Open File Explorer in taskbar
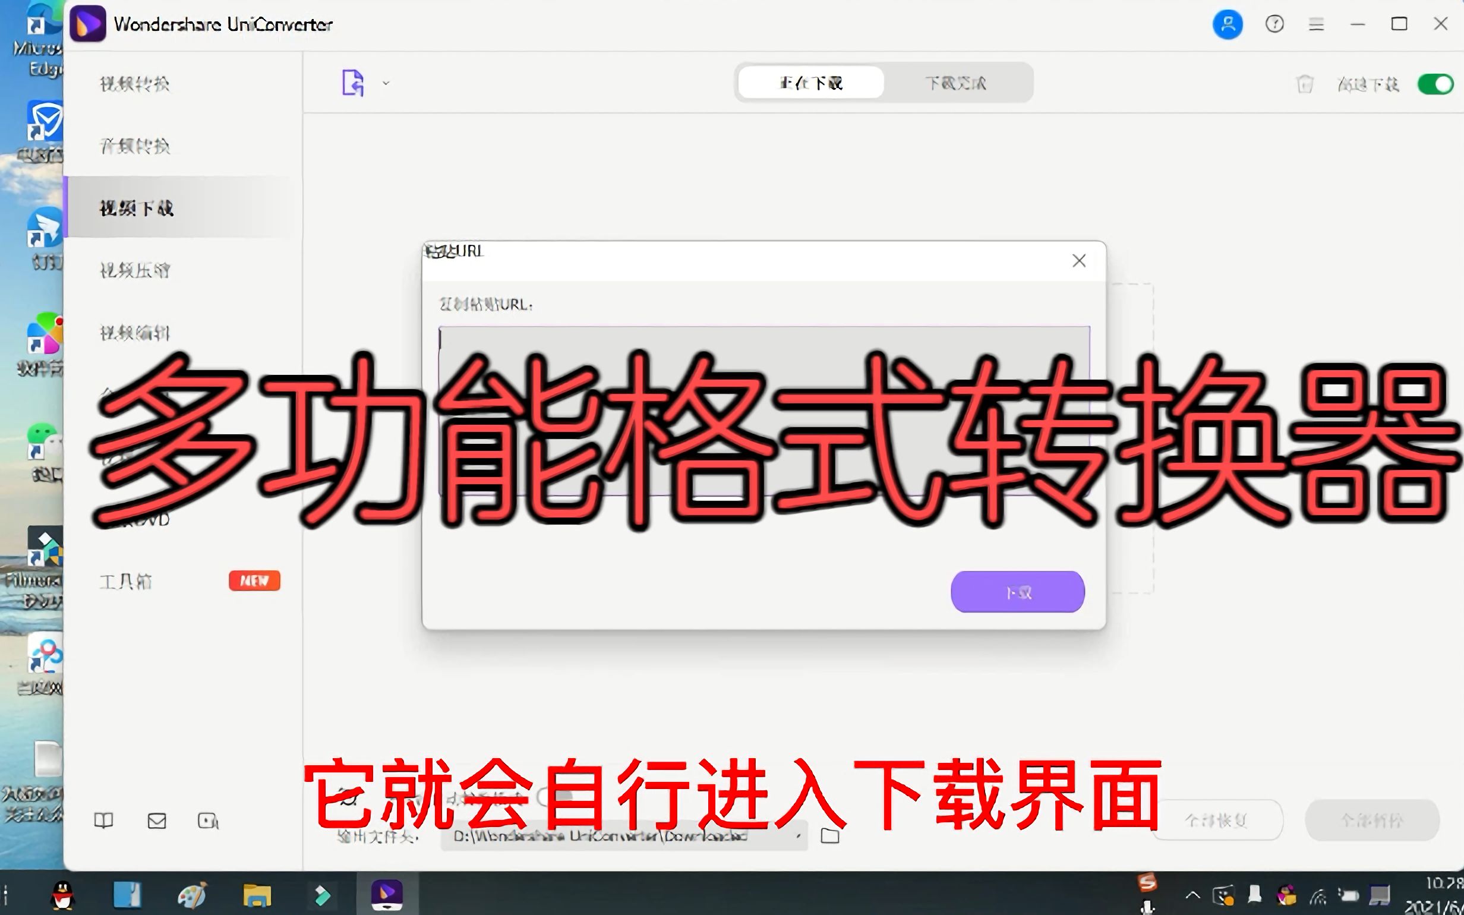This screenshot has width=1464, height=915. (x=257, y=895)
